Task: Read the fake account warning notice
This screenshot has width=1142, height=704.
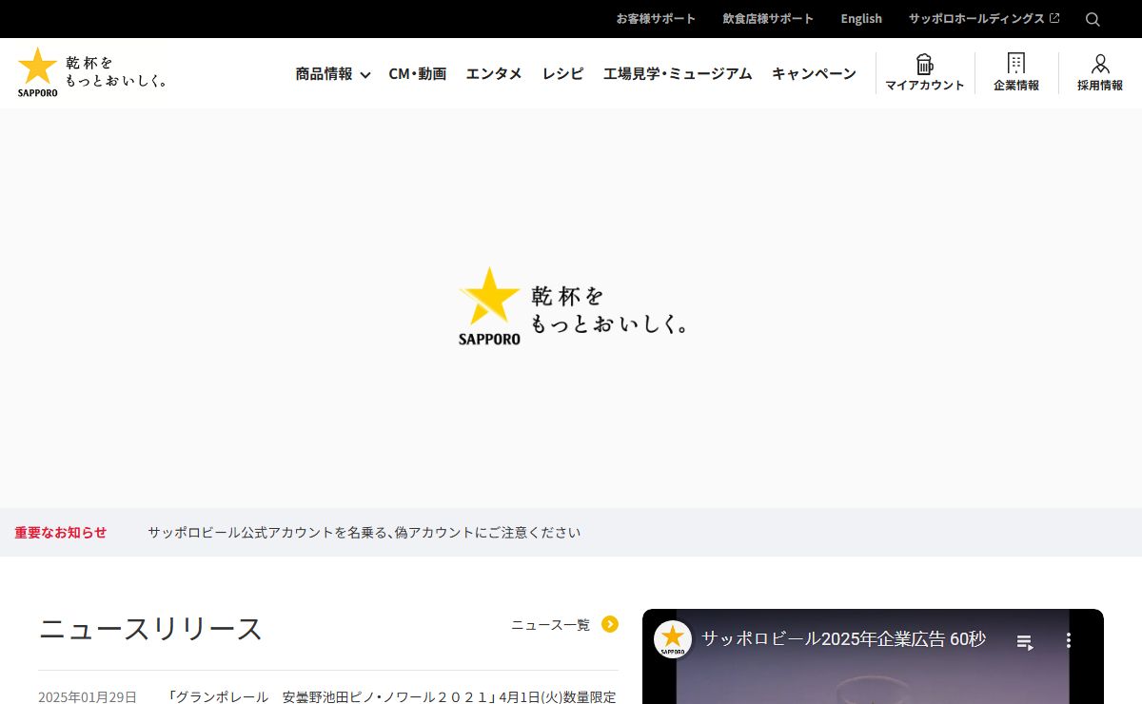Action: point(364,533)
